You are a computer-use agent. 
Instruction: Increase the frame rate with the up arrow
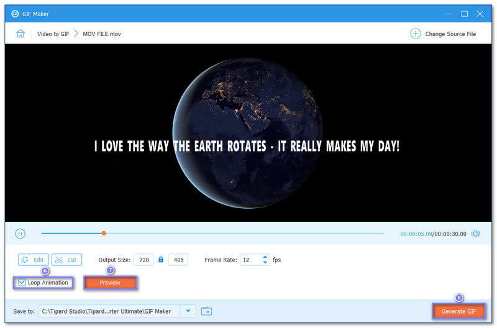coord(265,257)
